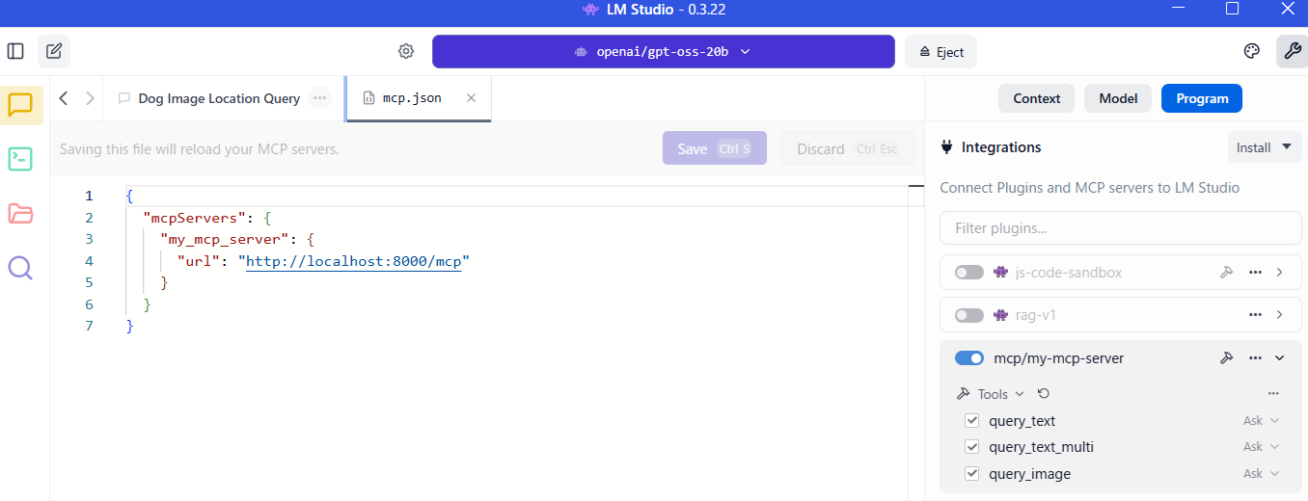Collapse the mcp/my-mcp-server section

pos(1280,358)
